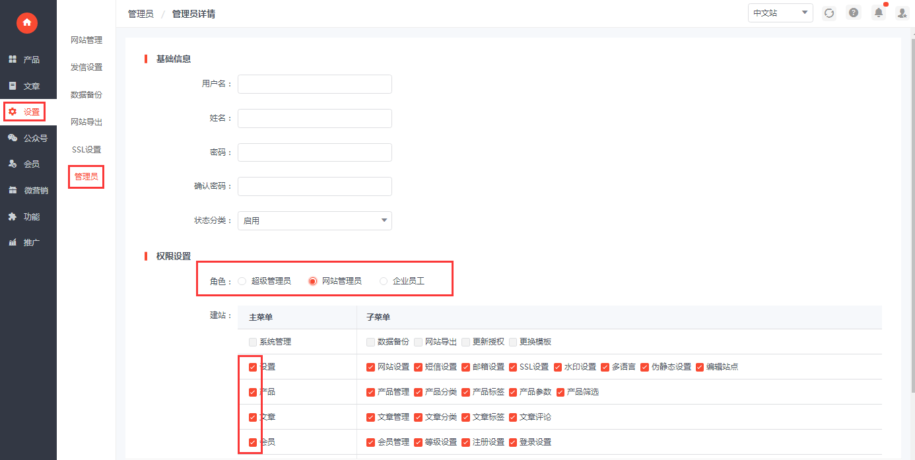Click the 管理员 breadcrumb link
Image resolution: width=915 pixels, height=460 pixels.
[x=141, y=14]
